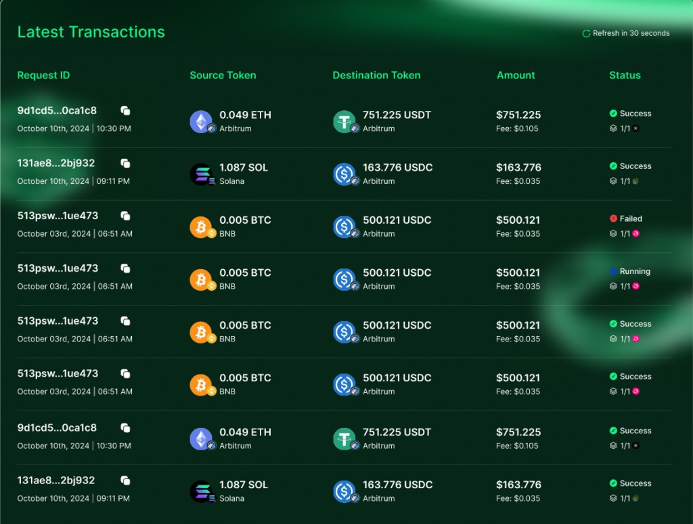693x524 pixels.
Task: Click the Arbitrum destination label in the Failed row
Action: (x=379, y=233)
